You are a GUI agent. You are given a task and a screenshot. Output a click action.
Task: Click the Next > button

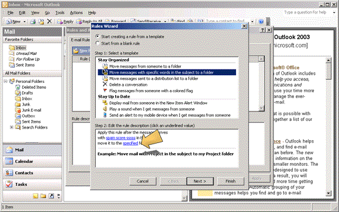click(x=200, y=181)
